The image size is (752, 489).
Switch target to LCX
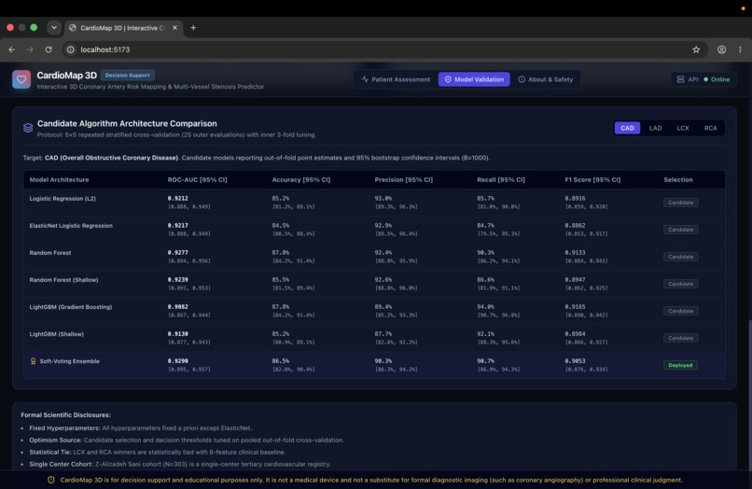[x=683, y=128]
